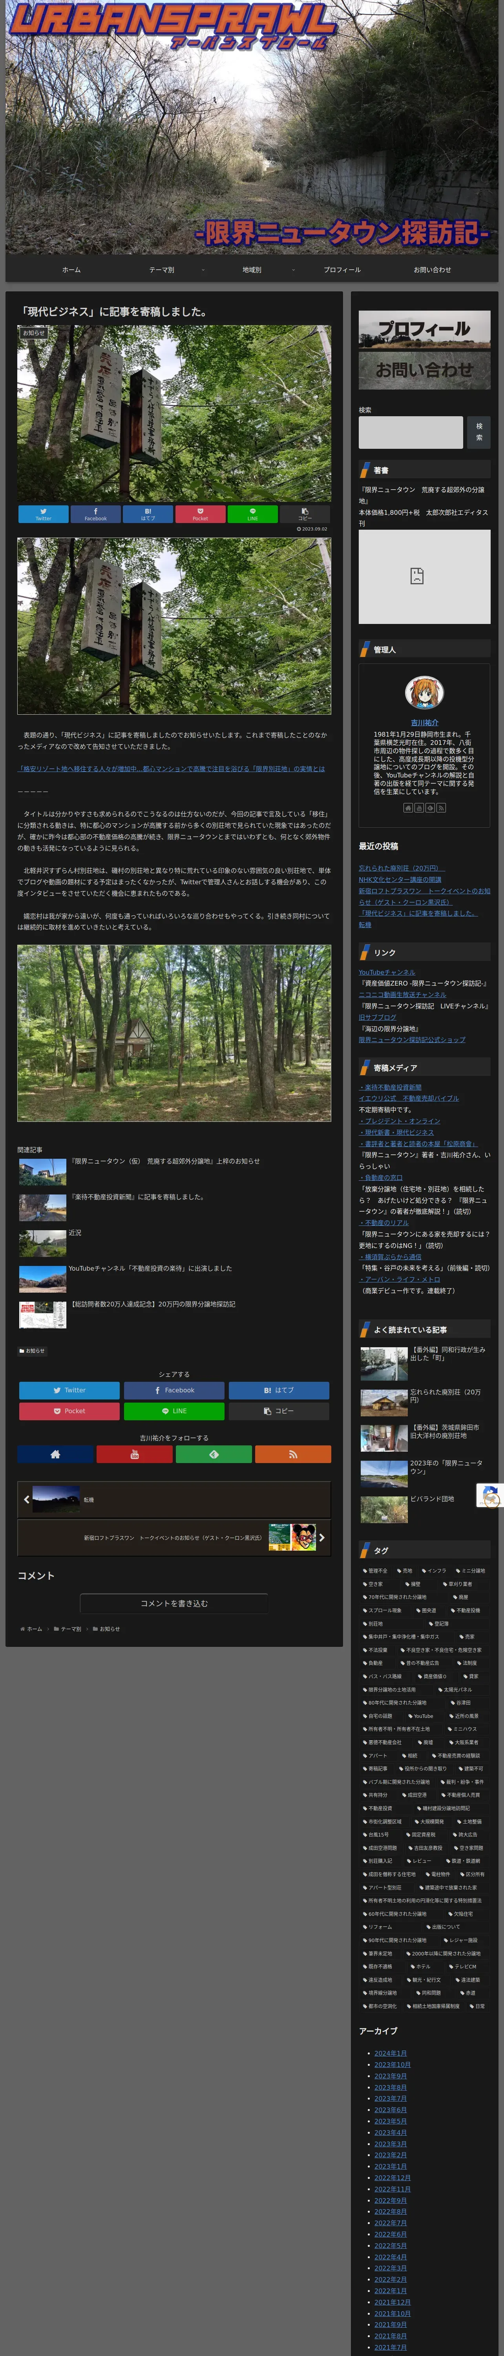Open the イエウリ公式 不動産売却バイブル link
This screenshot has width=504, height=2356.
[409, 1098]
